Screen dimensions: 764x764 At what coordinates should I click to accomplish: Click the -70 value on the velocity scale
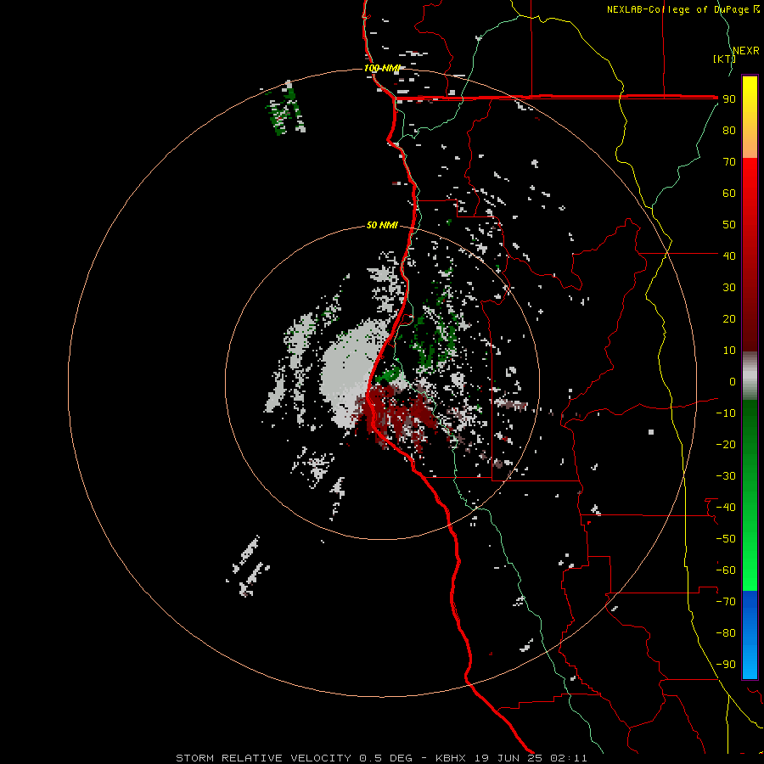click(726, 602)
